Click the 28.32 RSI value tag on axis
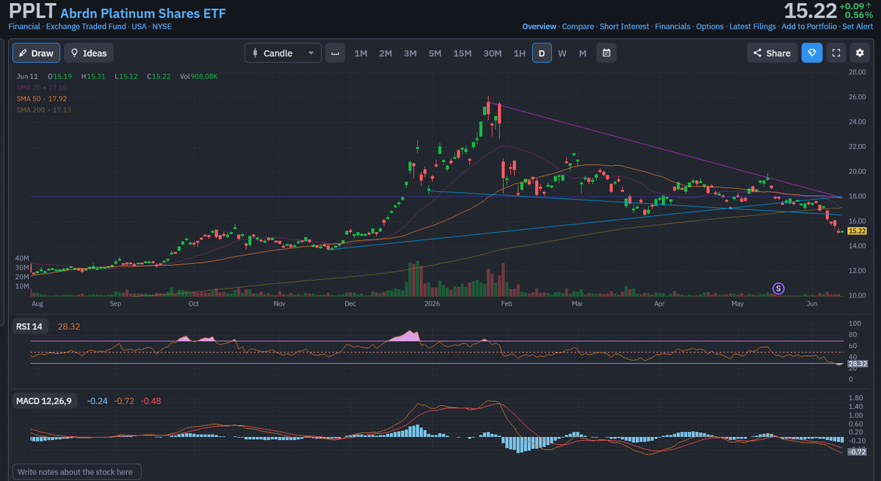Viewport: 881px width, 481px height. (x=858, y=364)
